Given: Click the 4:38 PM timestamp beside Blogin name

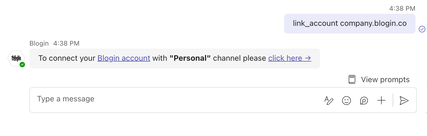Looking at the screenshot, I should coord(66,43).
